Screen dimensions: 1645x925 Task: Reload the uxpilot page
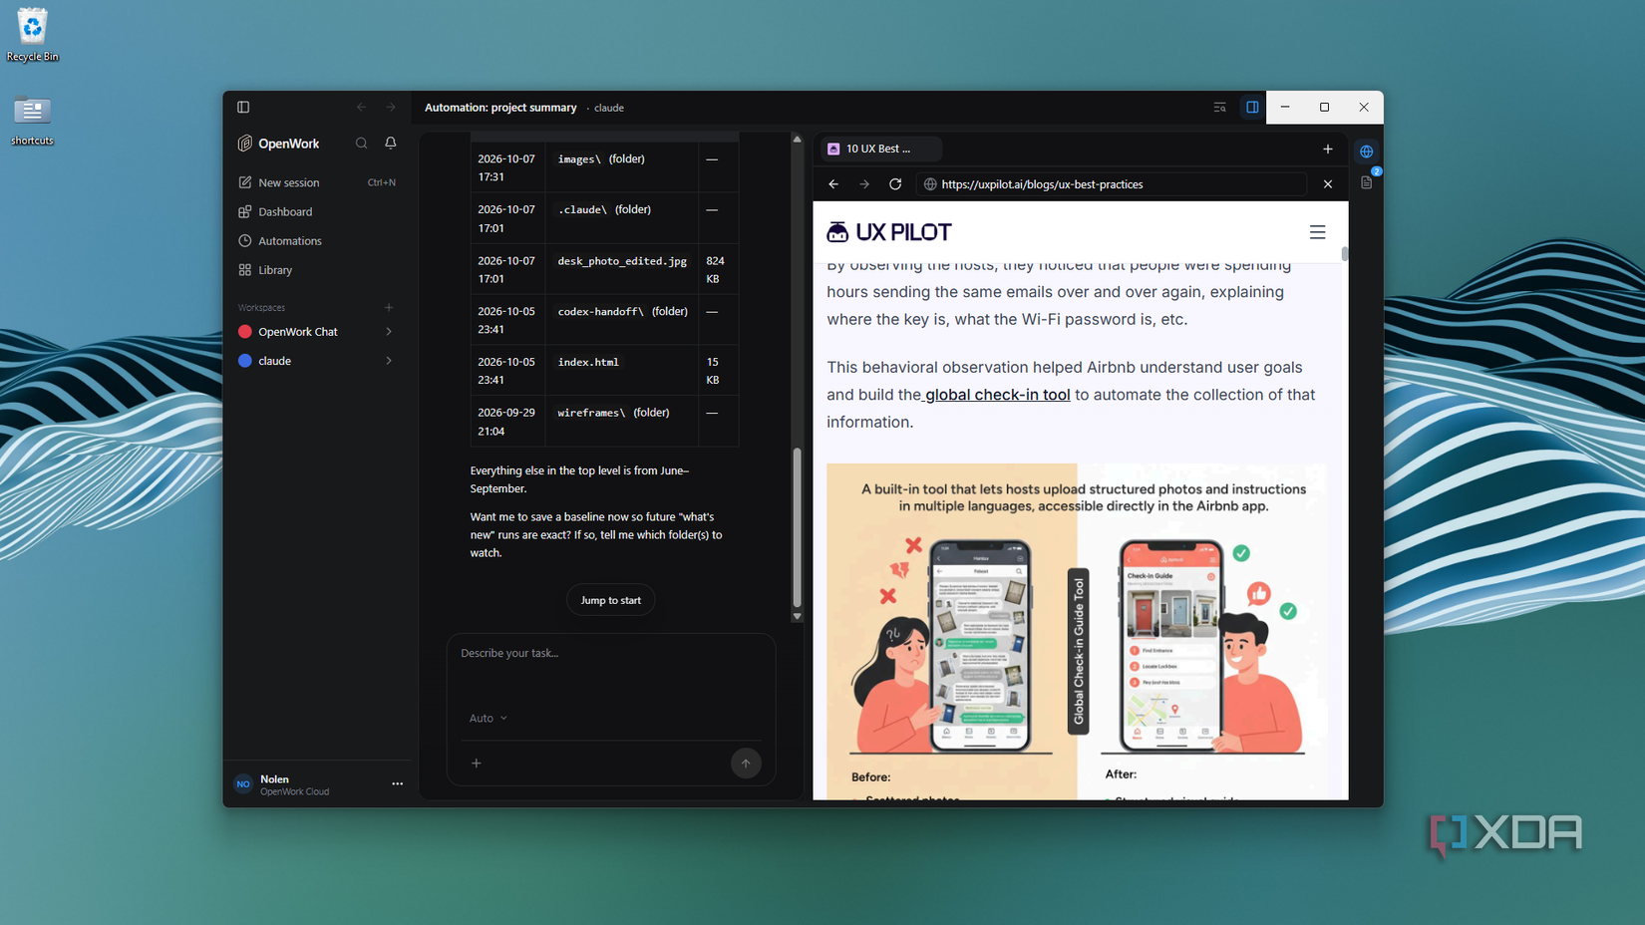895,184
